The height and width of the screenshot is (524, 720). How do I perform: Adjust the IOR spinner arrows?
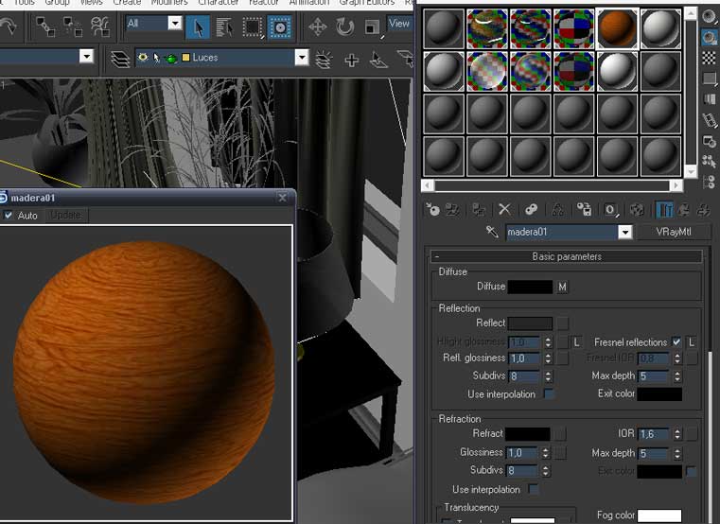677,433
